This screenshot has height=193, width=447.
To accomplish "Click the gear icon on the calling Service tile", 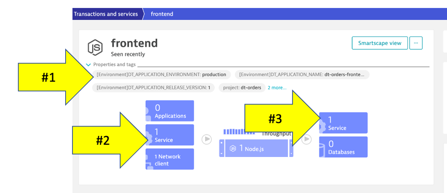I will click(x=149, y=138).
